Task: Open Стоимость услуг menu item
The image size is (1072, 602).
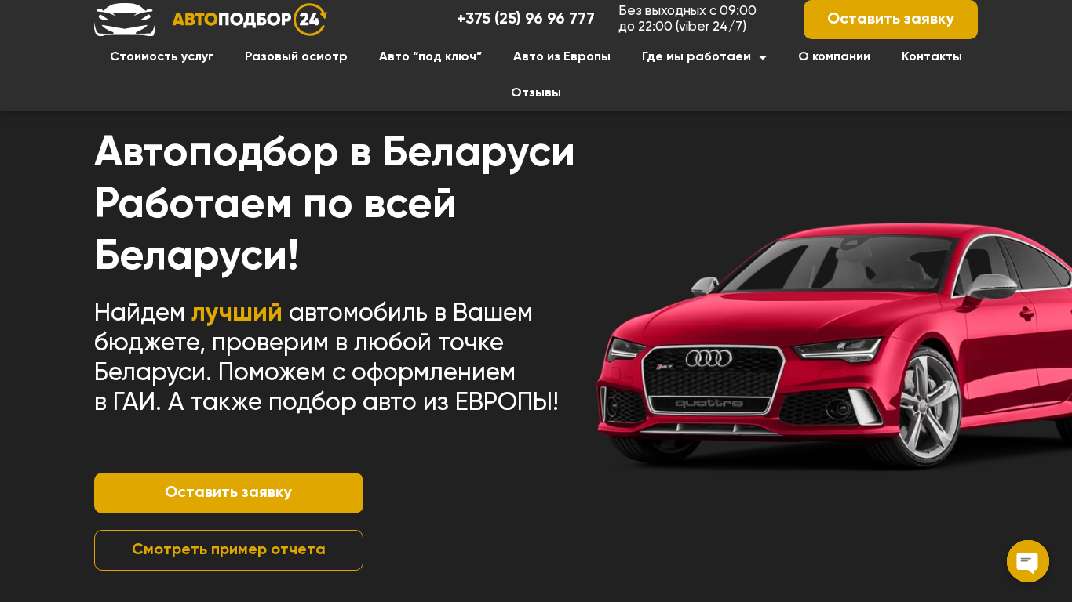Action: (x=162, y=56)
